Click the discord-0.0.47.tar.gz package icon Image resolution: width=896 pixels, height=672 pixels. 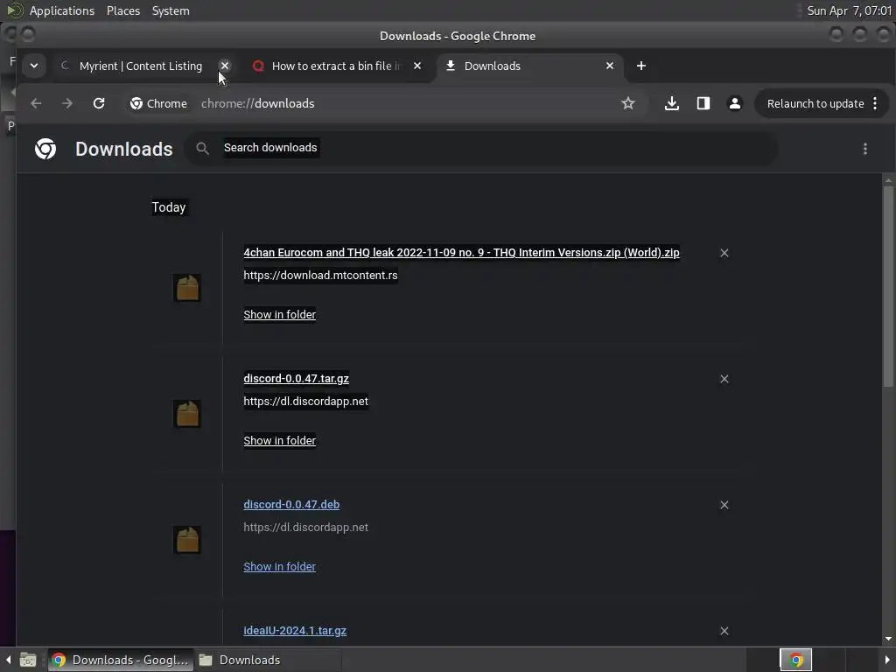[x=187, y=414]
